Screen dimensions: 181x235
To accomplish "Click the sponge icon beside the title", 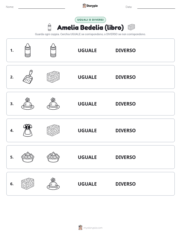I will click(x=131, y=27).
